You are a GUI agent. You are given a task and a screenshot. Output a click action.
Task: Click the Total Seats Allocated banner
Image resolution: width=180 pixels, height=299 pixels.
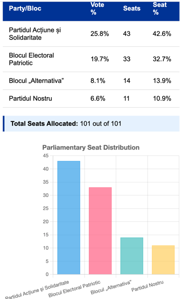point(91,124)
